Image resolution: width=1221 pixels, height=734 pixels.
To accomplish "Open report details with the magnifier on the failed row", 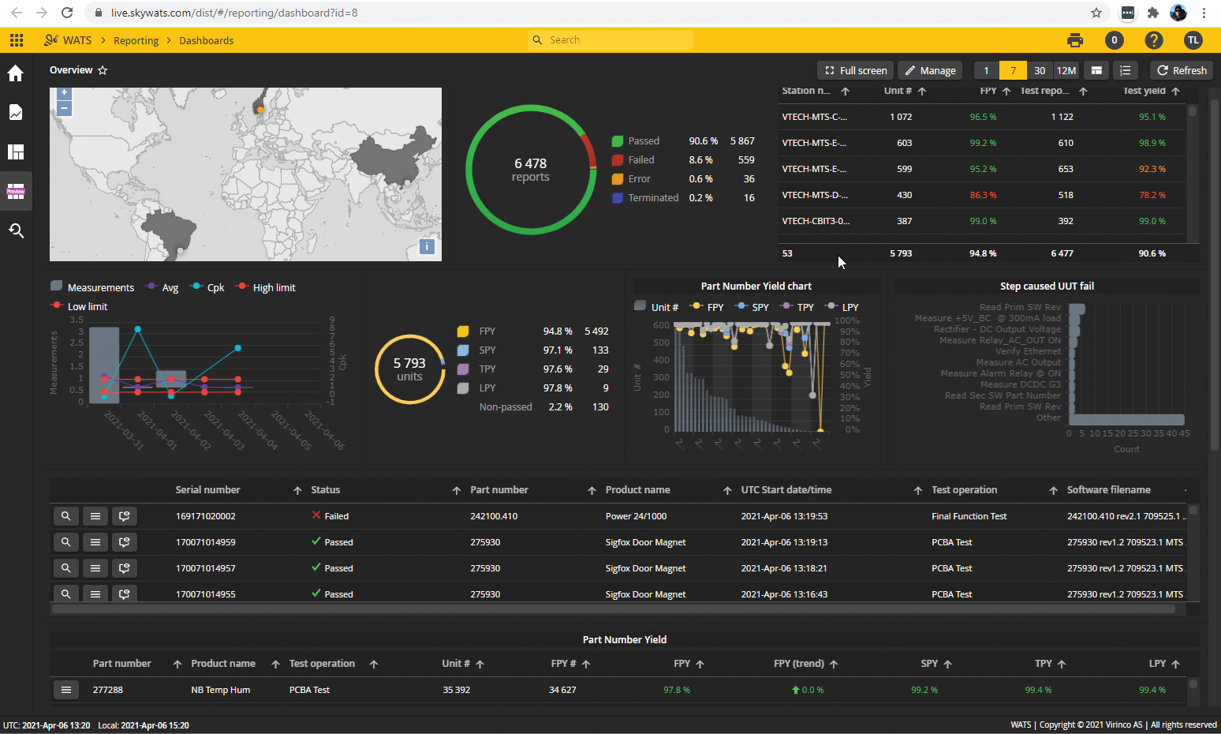I will (65, 516).
